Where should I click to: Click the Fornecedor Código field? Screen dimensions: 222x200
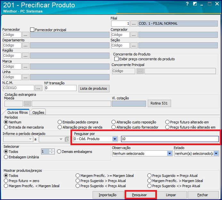pyautogui.click(x=12, y=35)
